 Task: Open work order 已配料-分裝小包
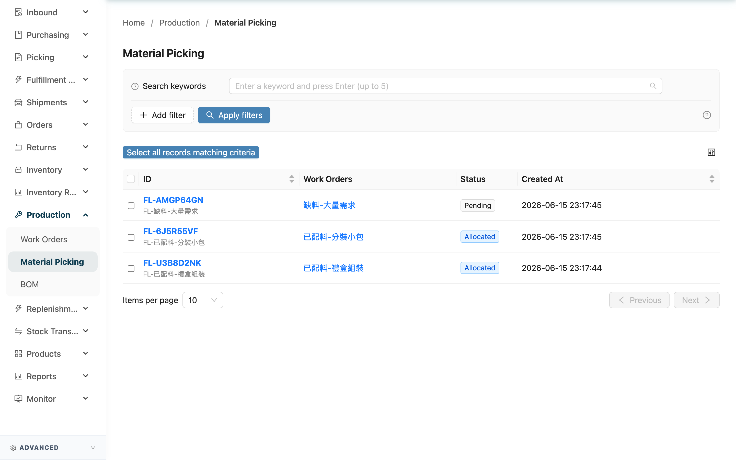pos(333,237)
